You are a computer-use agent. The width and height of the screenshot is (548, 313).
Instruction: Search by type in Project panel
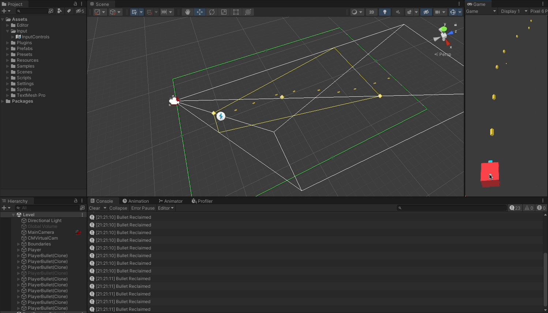point(59,11)
